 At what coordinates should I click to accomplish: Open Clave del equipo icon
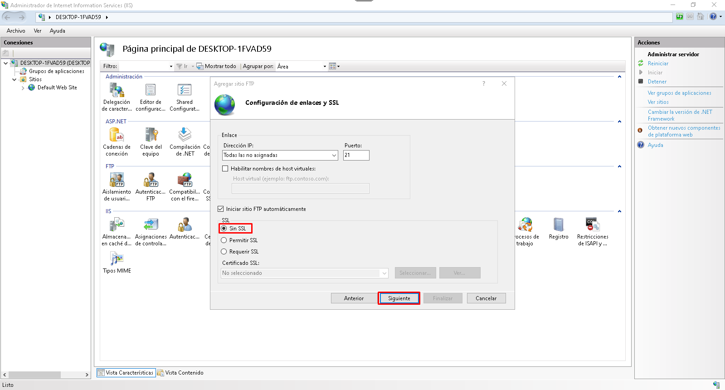[x=151, y=136]
